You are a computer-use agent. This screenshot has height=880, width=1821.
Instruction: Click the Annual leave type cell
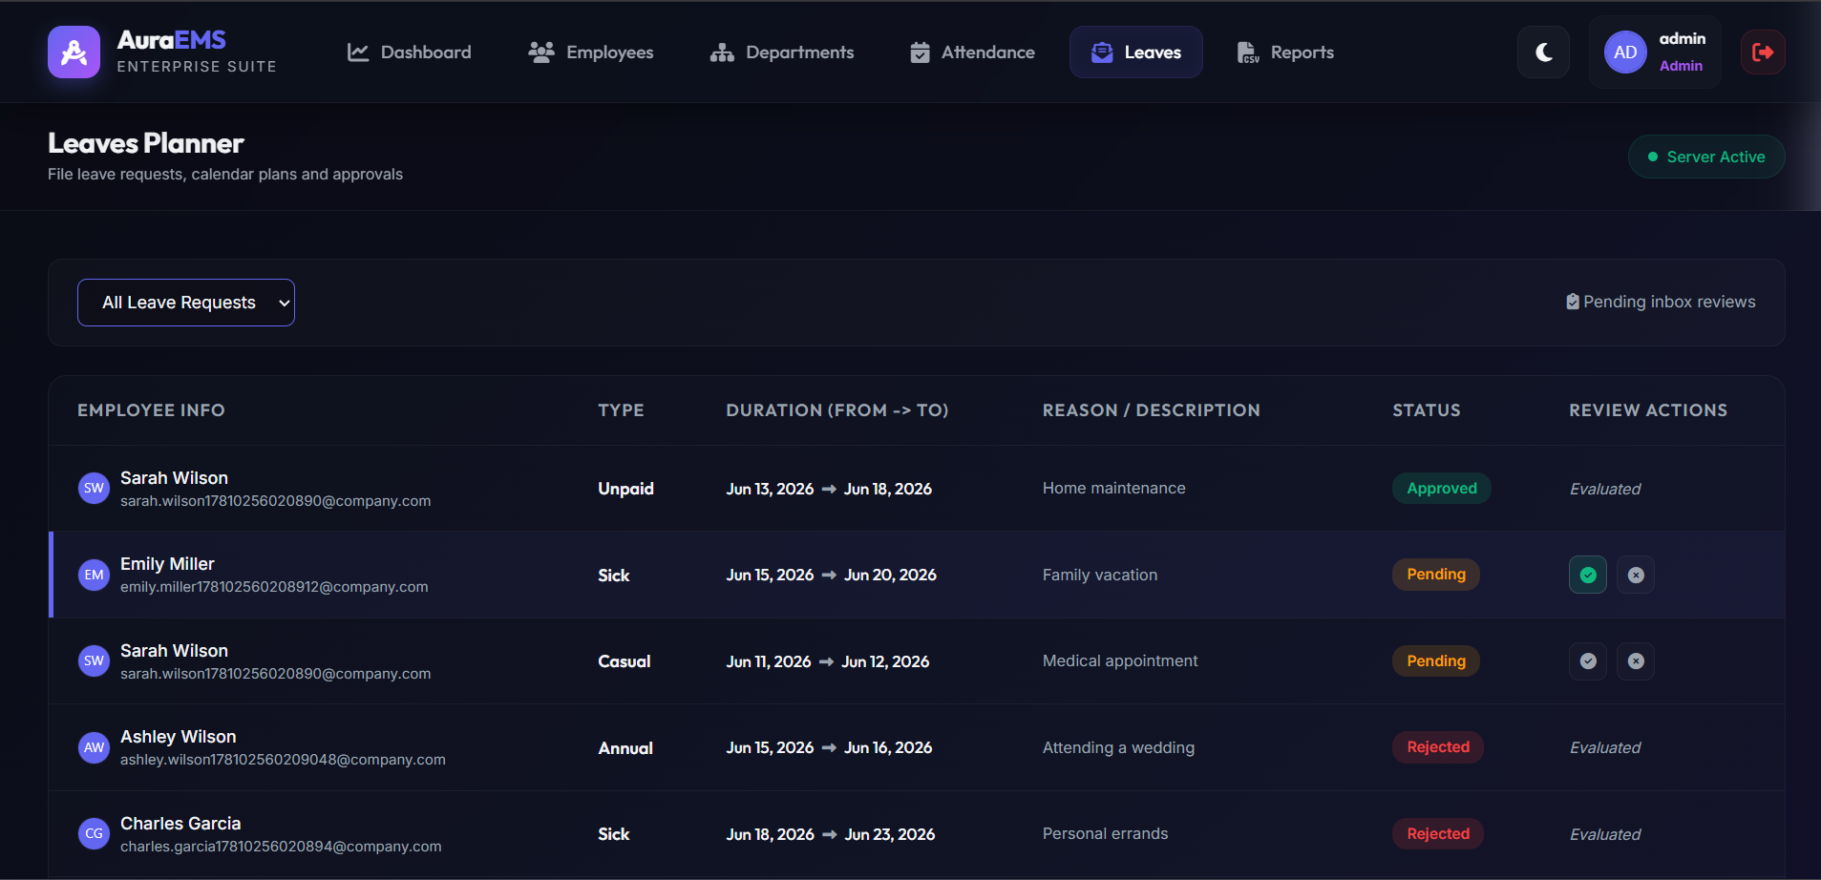coord(625,748)
